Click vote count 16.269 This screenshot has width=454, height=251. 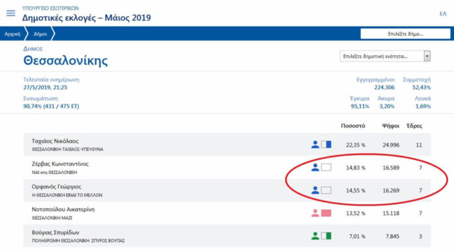click(x=391, y=191)
